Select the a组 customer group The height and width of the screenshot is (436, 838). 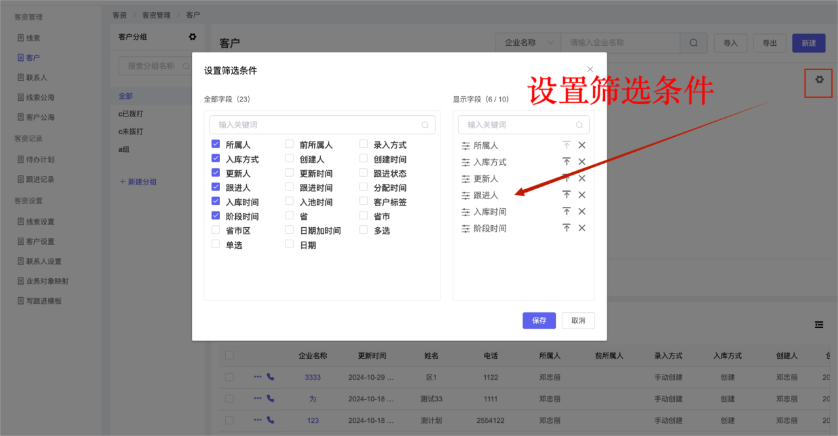(x=125, y=149)
